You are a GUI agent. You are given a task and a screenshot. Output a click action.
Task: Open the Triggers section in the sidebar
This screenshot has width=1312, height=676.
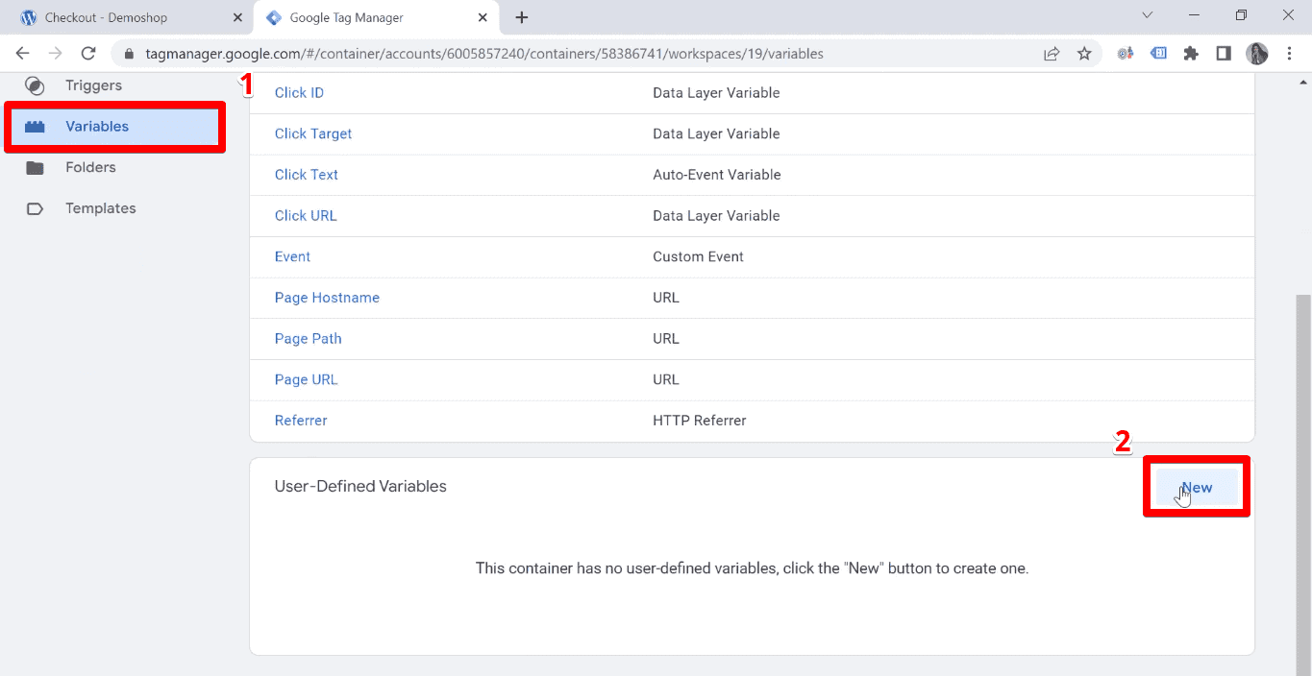pyautogui.click(x=93, y=85)
